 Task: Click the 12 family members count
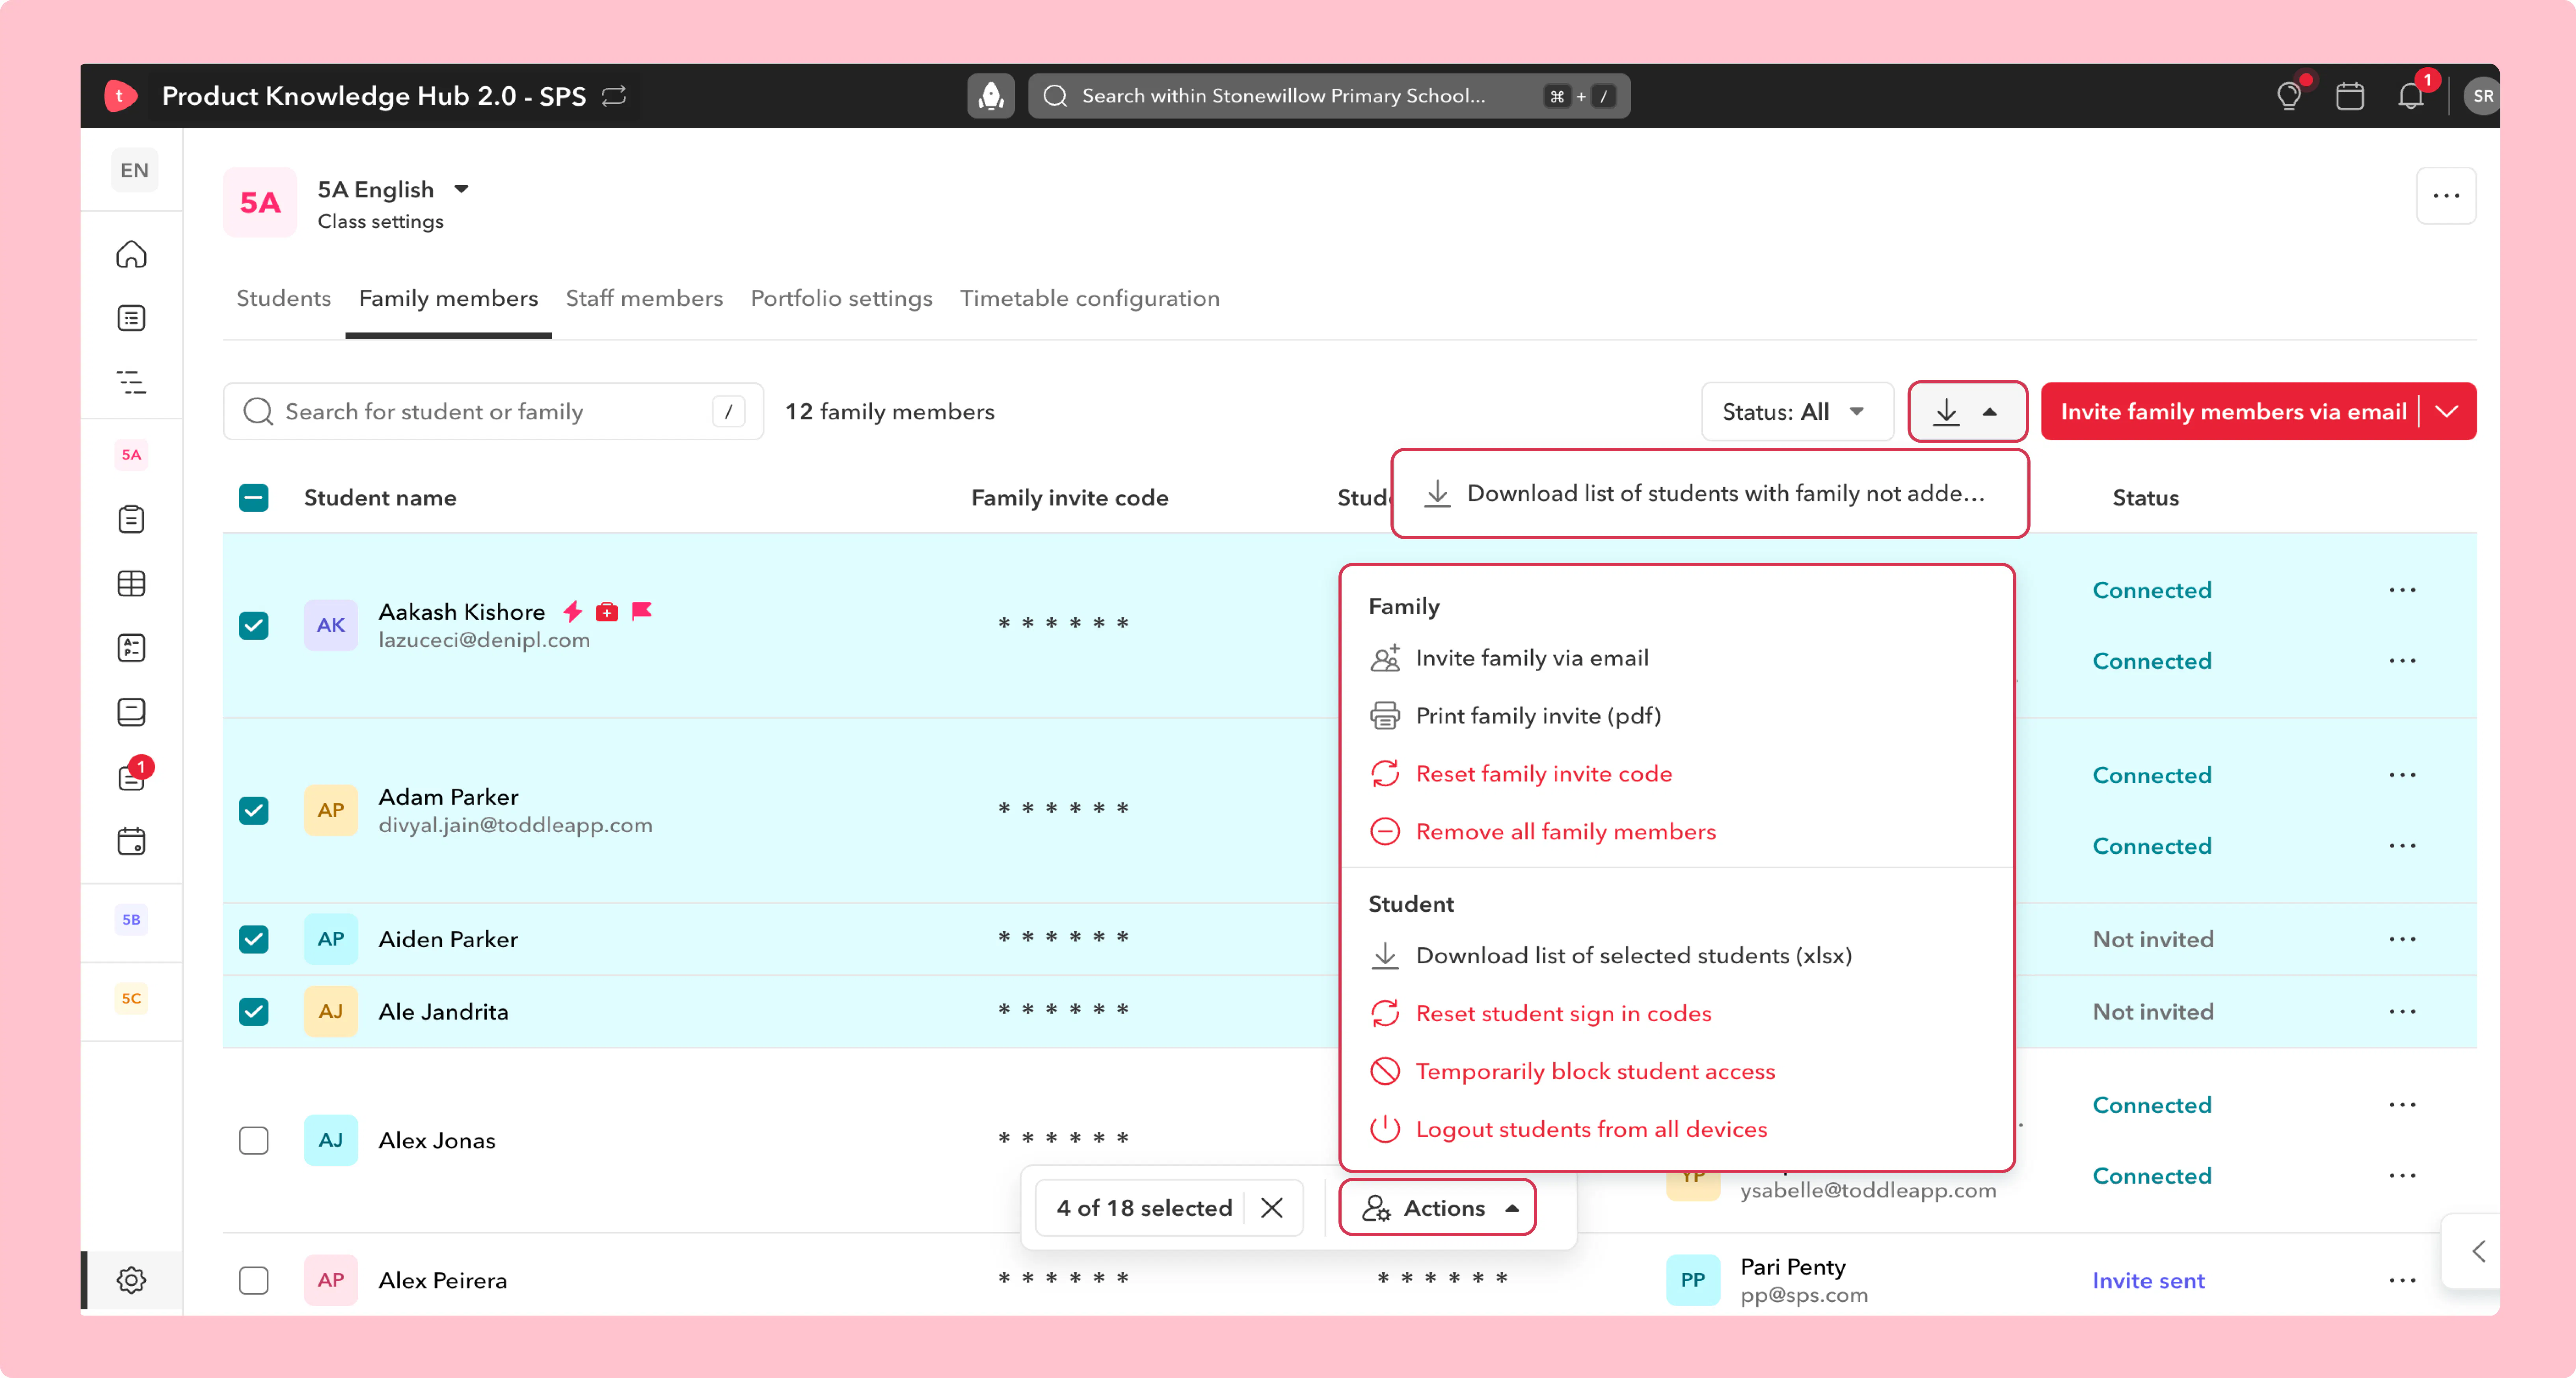click(x=889, y=411)
